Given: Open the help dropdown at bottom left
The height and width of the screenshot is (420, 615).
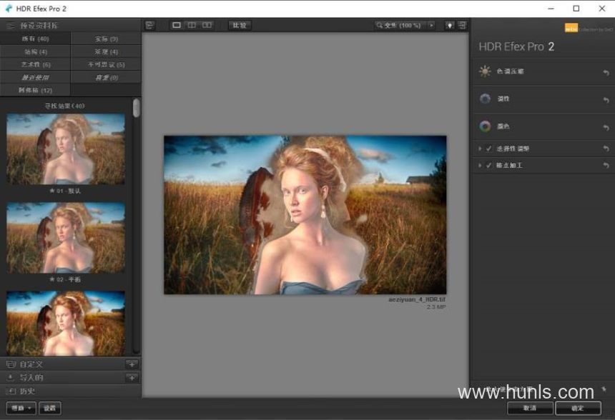Looking at the screenshot, I should tap(21, 409).
